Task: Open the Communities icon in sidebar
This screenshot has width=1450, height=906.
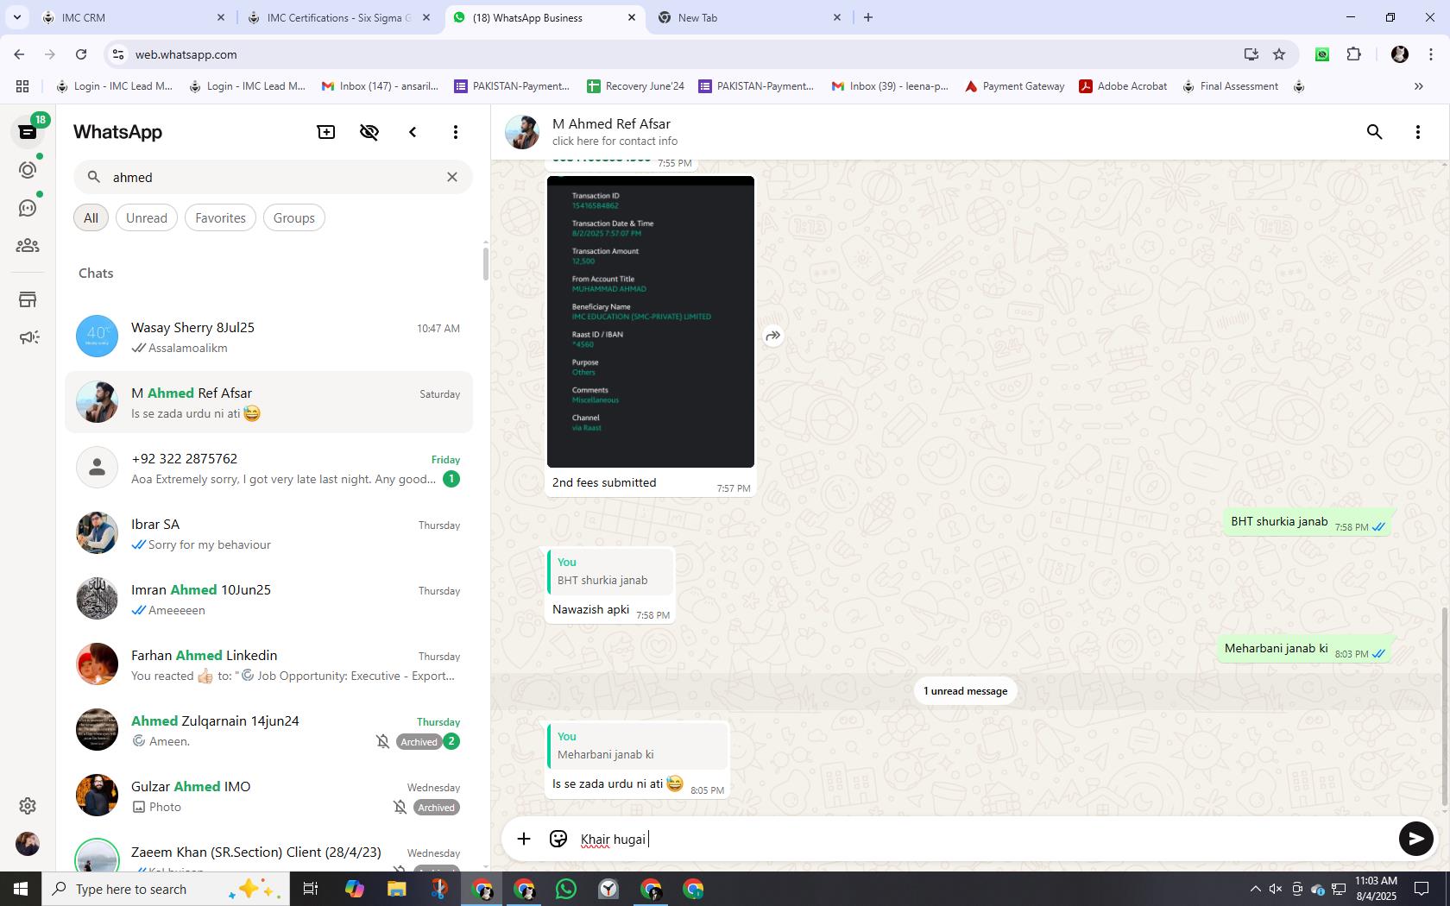Action: click(28, 246)
